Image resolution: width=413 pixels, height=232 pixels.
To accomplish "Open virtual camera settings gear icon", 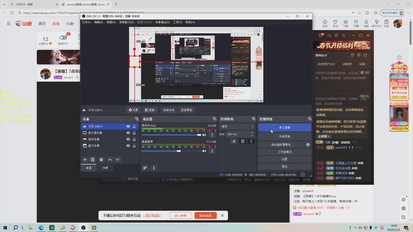I will coord(308,145).
